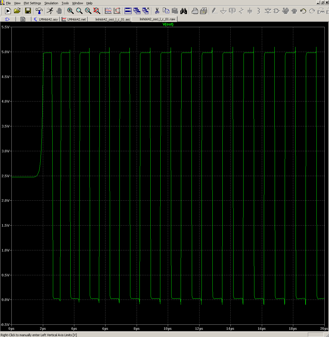The height and width of the screenshot is (337, 329).
Task: Open the Tools menu
Action: [65, 3]
